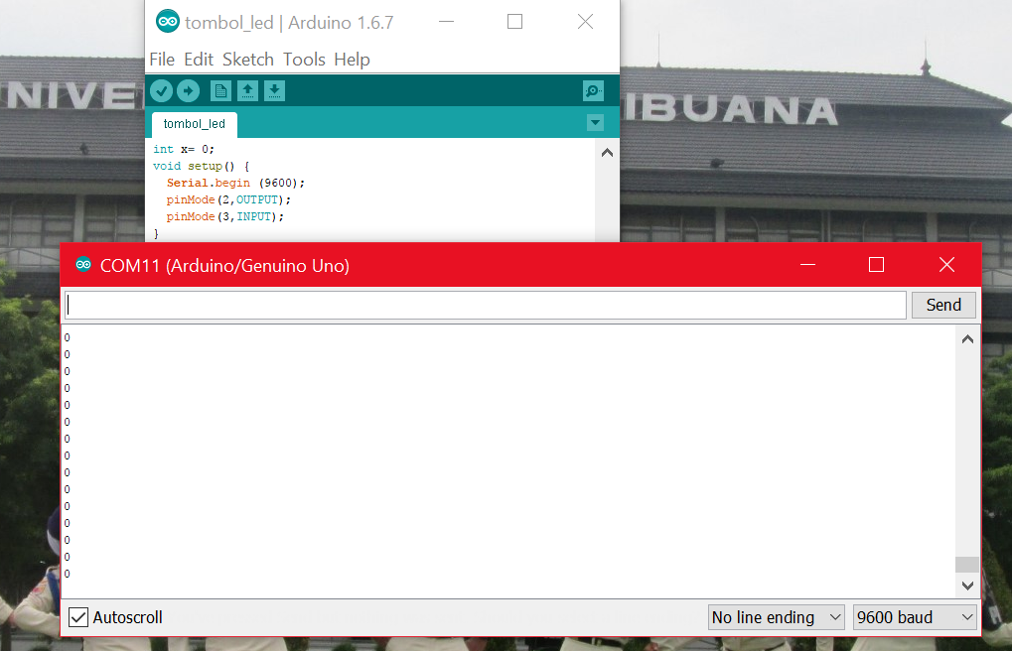The height and width of the screenshot is (651, 1012).
Task: Minimize the COM11 serial monitor window
Action: [x=808, y=265]
